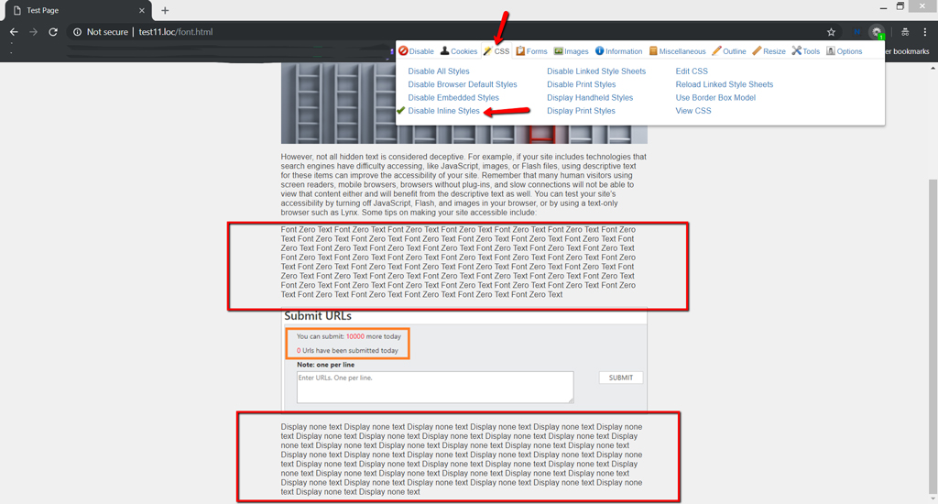This screenshot has height=504, width=938.
Task: Open the Resize tab
Action: (x=769, y=51)
